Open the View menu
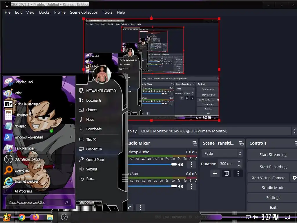Screen dimensions: 297x223 click(x=30, y=12)
